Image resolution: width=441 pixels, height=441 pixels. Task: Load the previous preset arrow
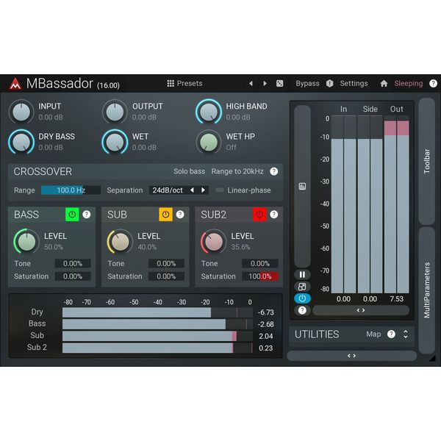251,84
